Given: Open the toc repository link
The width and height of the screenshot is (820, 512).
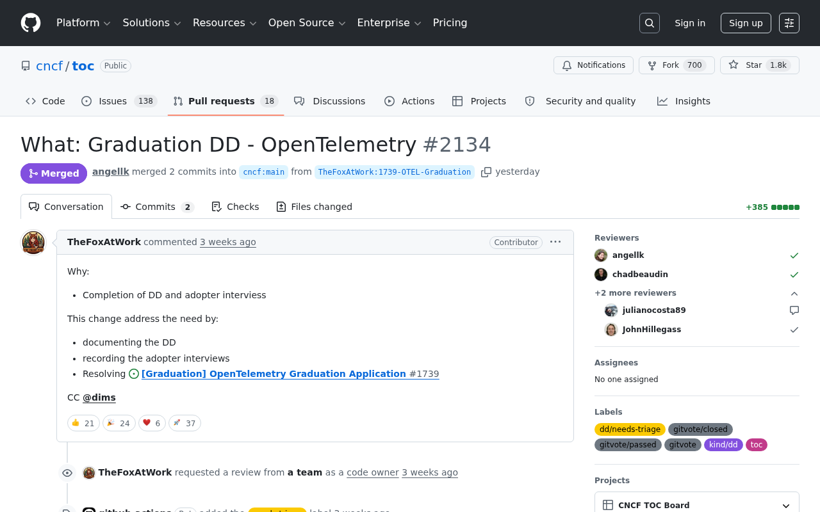Looking at the screenshot, I should (x=83, y=66).
